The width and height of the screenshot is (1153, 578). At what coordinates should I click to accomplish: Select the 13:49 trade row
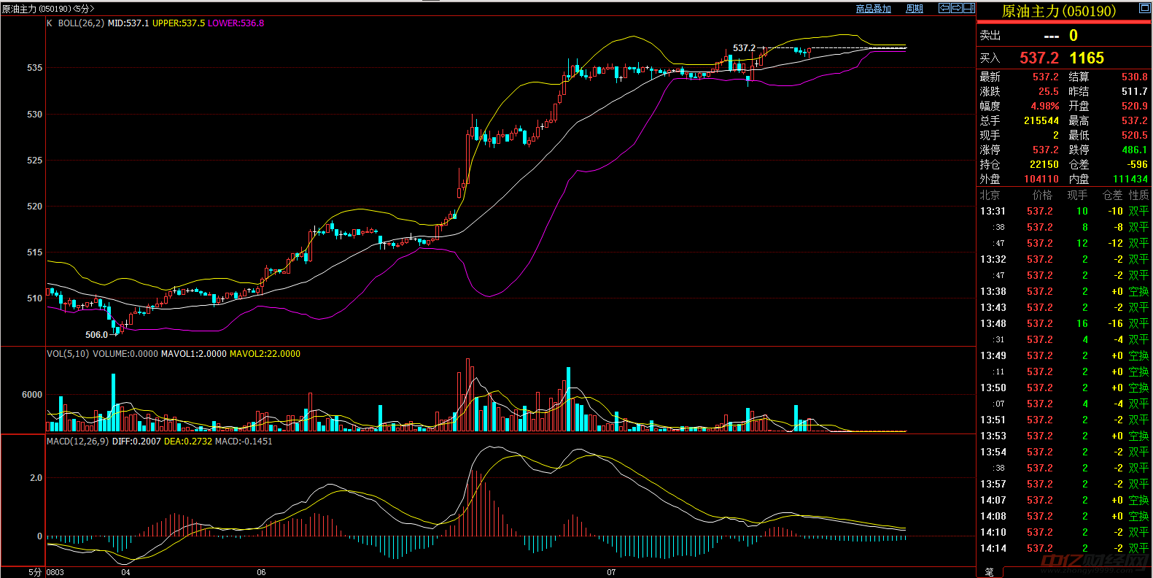click(x=1064, y=355)
